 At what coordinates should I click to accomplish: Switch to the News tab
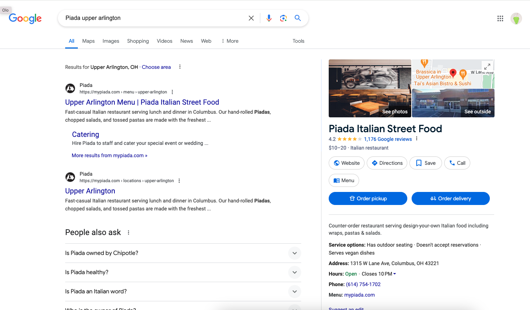(186, 41)
